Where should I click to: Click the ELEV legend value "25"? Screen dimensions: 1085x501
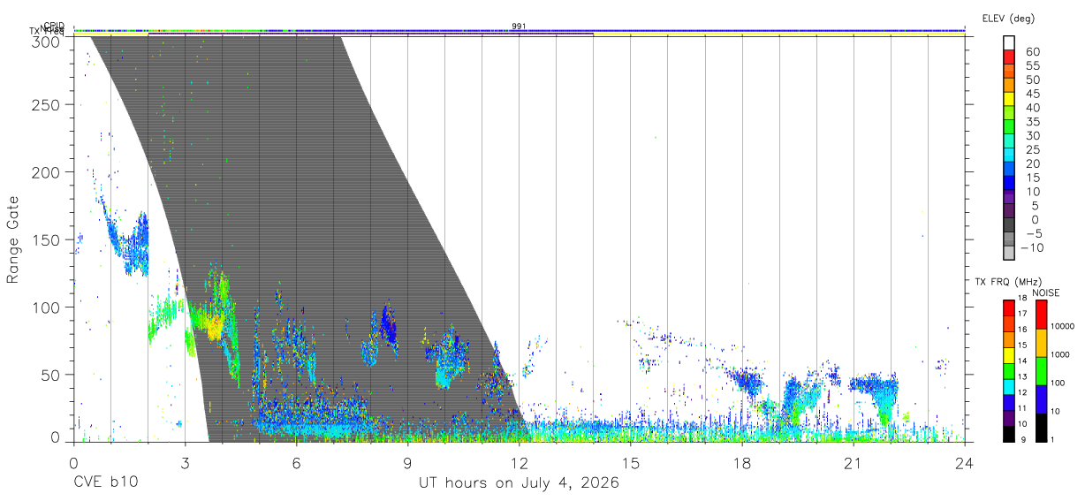tap(1033, 149)
